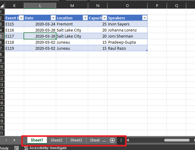This screenshot has width=195, height=150.
Task: Click the horizontal scrollbar thumb
Action: pyautogui.click(x=177, y=140)
